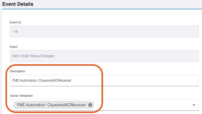Open the Action Templates dropdown arrow
The height and width of the screenshot is (114, 202).
pyautogui.click(x=194, y=105)
